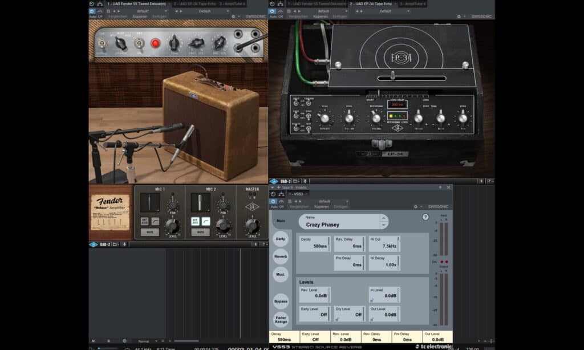The height and width of the screenshot is (350, 584).
Task: Click 'Kopieren' in Fender plugin header
Action: coord(140,17)
